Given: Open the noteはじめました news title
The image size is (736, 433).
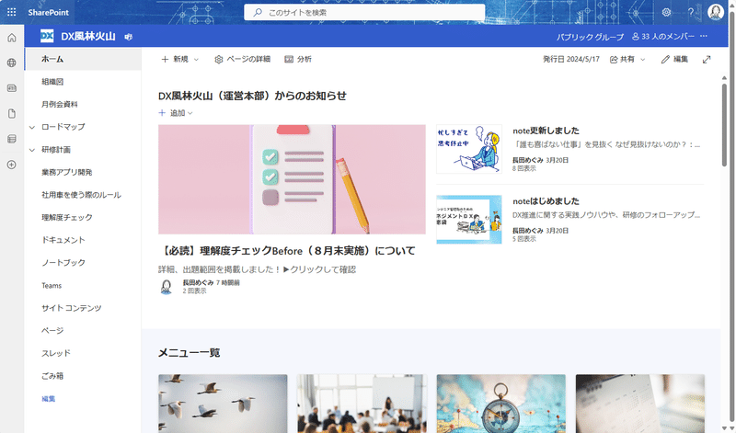Looking at the screenshot, I should (x=546, y=200).
